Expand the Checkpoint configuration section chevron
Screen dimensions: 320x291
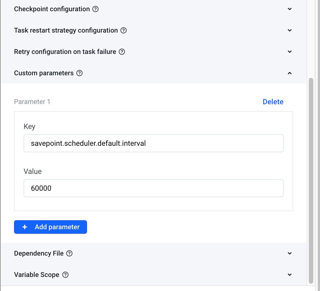click(x=290, y=9)
